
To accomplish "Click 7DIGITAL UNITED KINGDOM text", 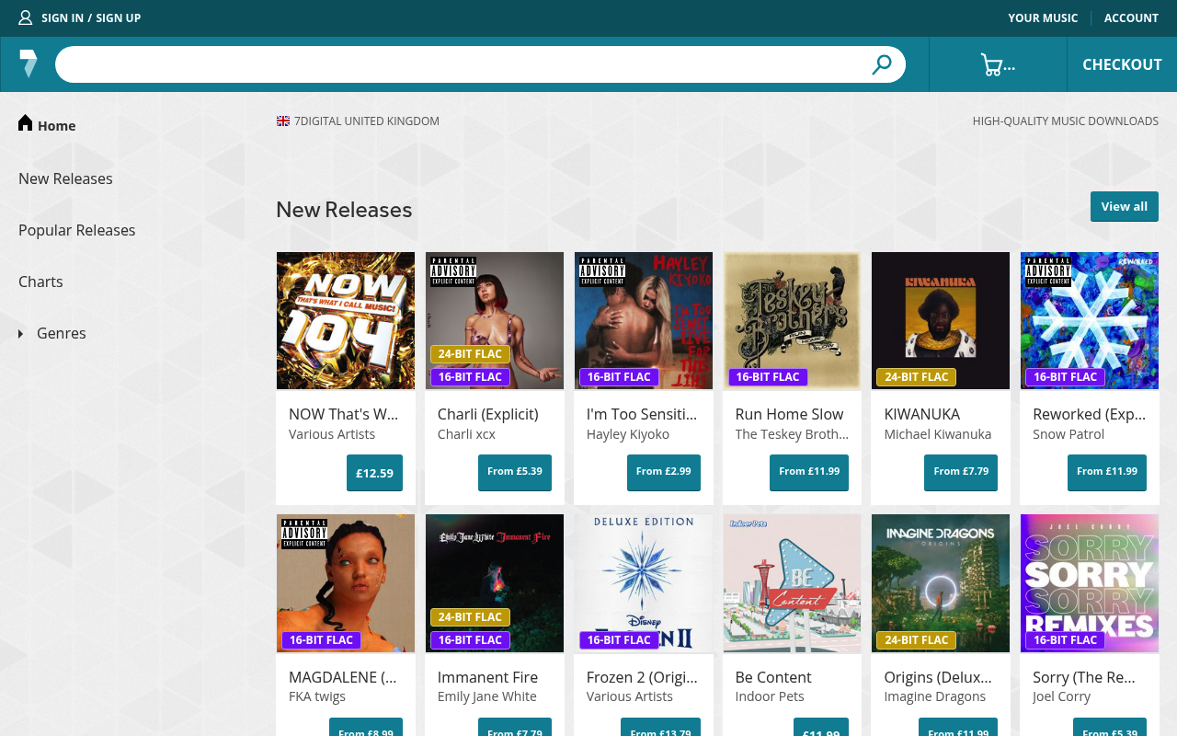I will (367, 121).
